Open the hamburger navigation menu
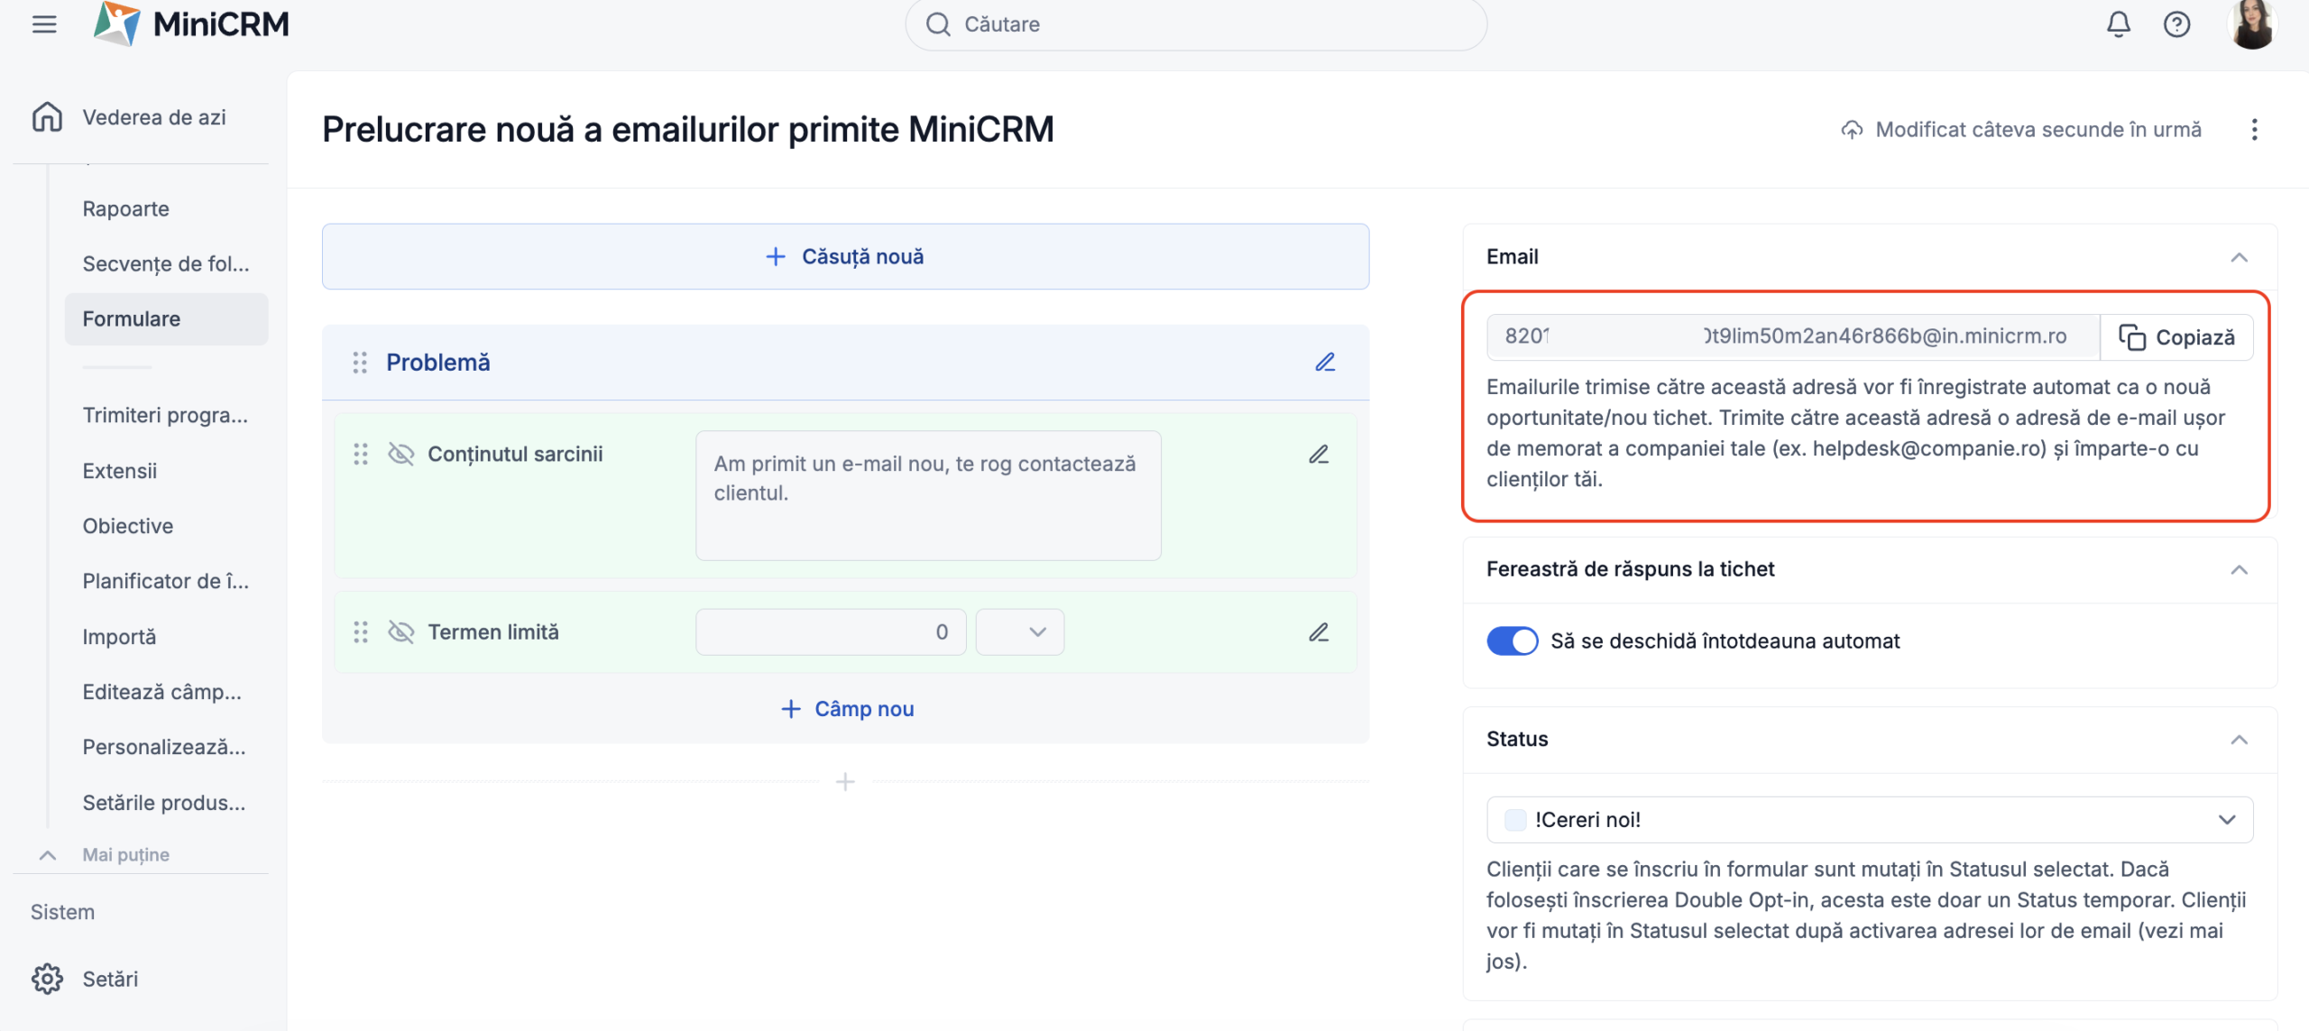This screenshot has width=2309, height=1031. [x=44, y=24]
